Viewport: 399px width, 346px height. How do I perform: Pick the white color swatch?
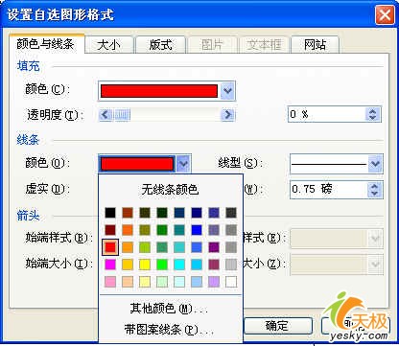coord(231,282)
